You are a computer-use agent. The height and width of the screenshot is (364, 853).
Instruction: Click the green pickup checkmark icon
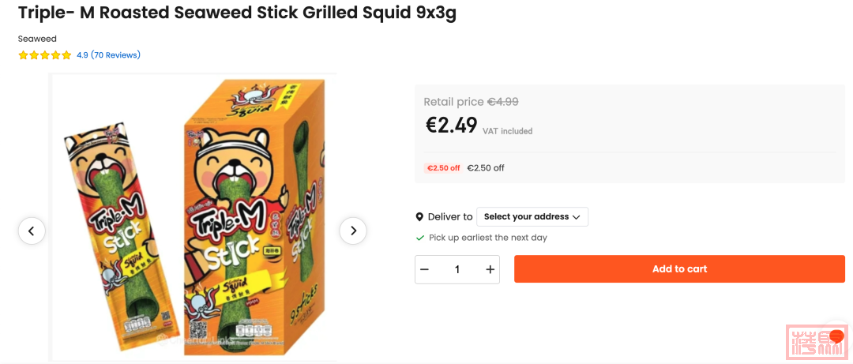[420, 238]
